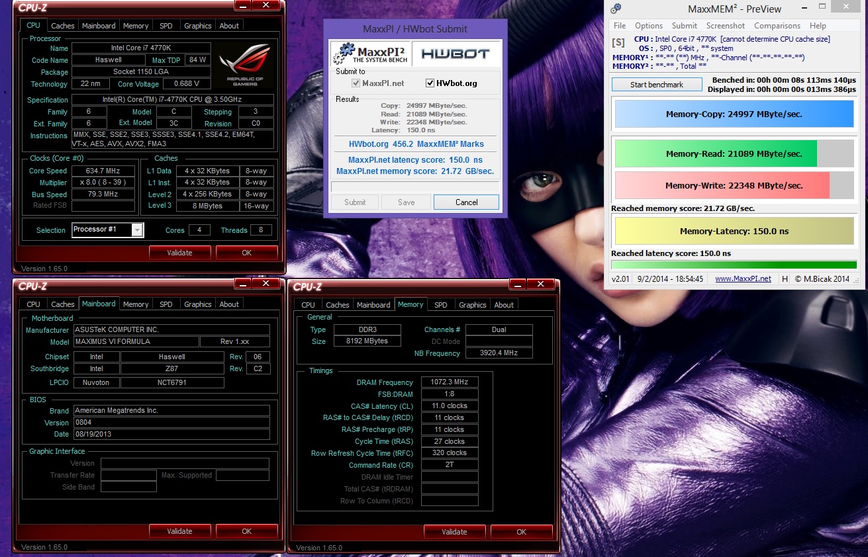Screen dimensions: 868x557
Task: Click the Memory-Write result bar
Action: point(734,185)
